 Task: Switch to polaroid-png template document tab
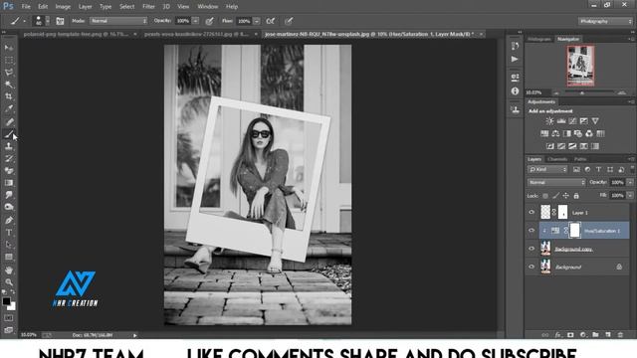click(76, 34)
